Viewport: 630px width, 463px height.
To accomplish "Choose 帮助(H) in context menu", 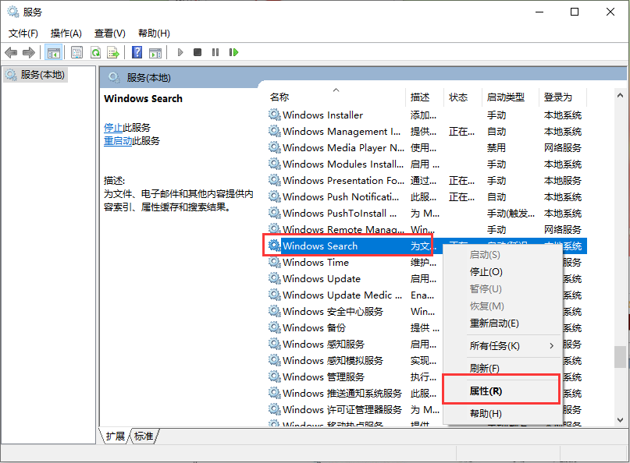I will click(502, 414).
